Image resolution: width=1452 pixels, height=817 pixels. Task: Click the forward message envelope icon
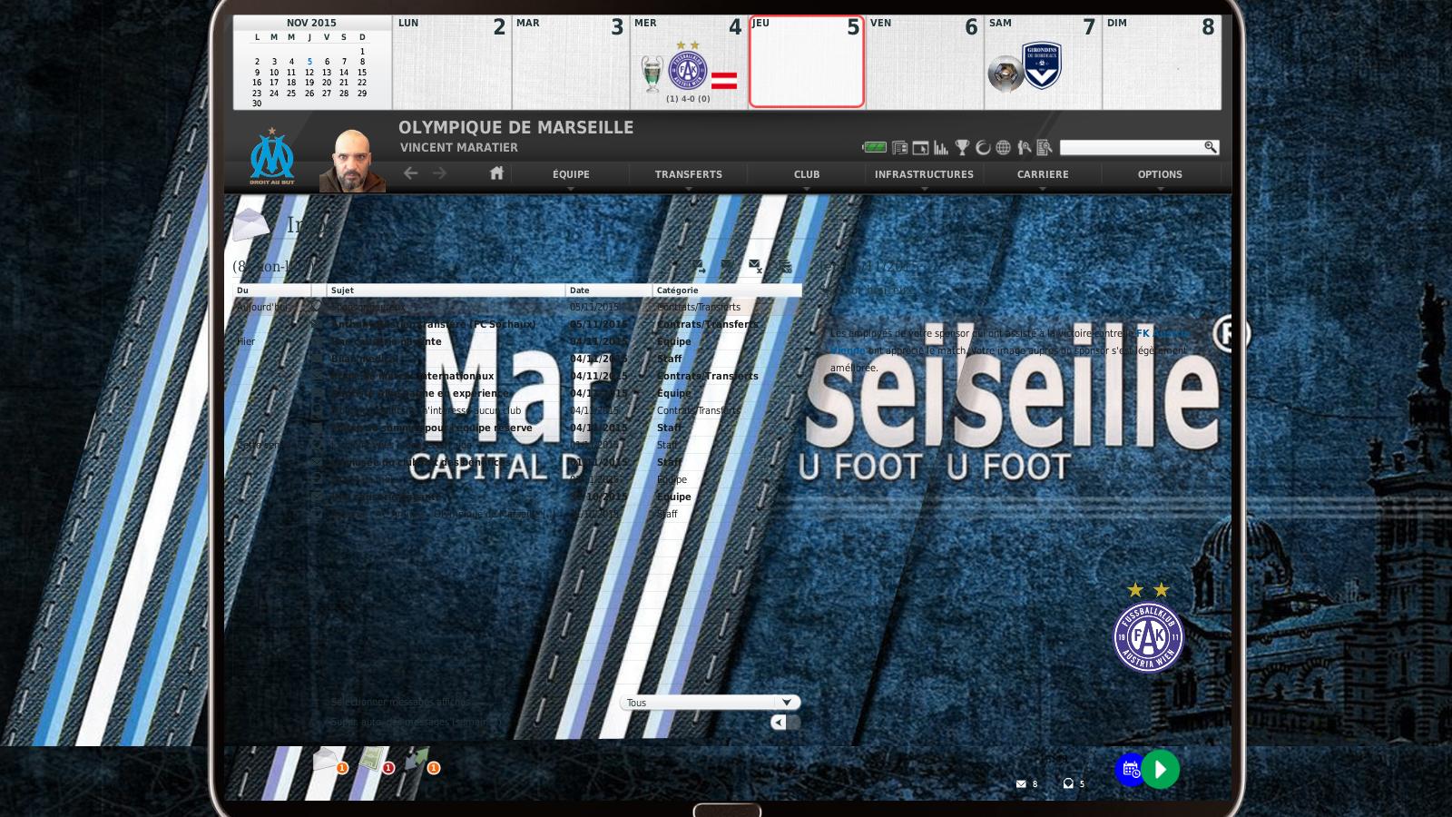tap(698, 266)
